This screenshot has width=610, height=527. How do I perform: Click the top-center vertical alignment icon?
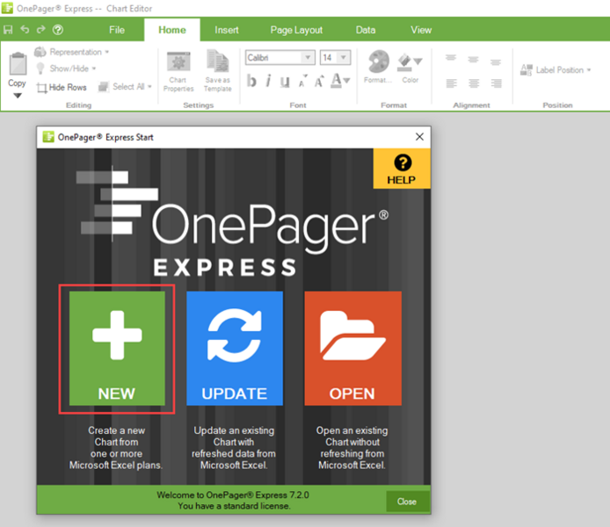(x=474, y=60)
